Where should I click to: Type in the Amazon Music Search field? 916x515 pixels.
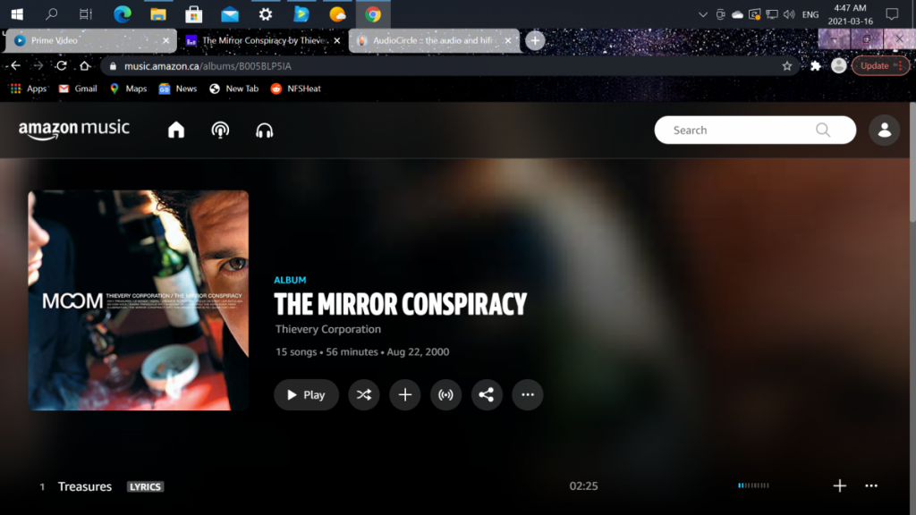(755, 130)
